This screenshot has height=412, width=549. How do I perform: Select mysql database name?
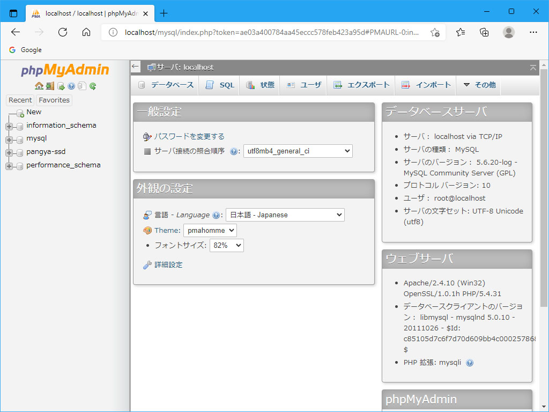click(36, 138)
